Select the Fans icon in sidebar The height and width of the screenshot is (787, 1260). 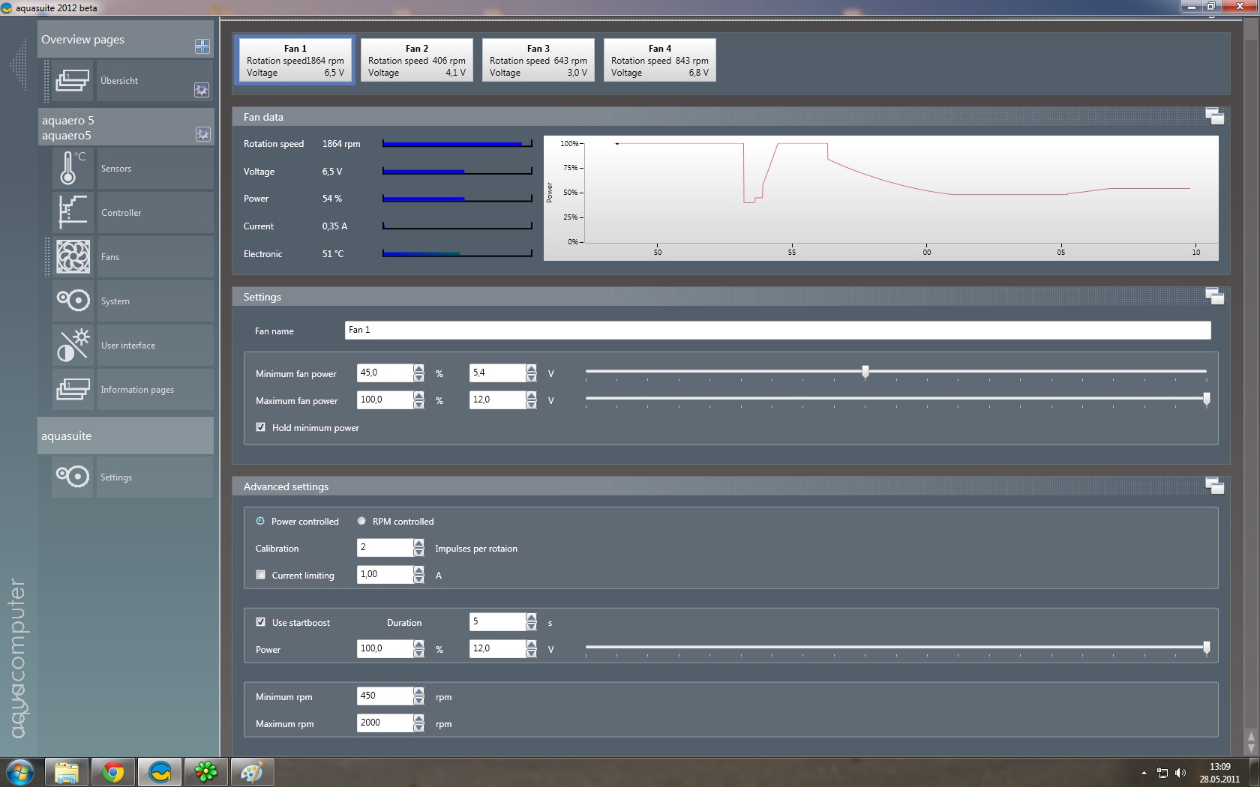point(73,256)
